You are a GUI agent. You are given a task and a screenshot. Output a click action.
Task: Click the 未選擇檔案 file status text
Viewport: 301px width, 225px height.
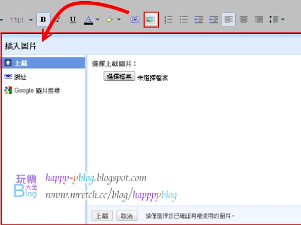click(152, 78)
